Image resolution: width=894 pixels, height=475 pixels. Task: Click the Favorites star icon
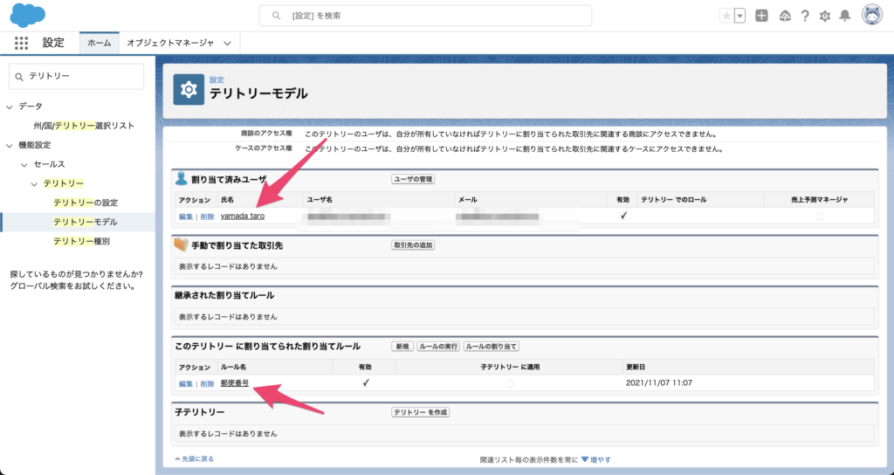coord(726,16)
